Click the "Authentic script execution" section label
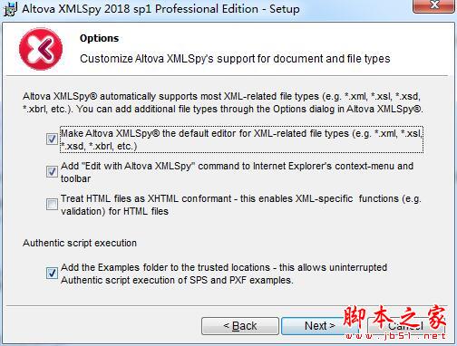The height and width of the screenshot is (346, 457). [x=80, y=243]
